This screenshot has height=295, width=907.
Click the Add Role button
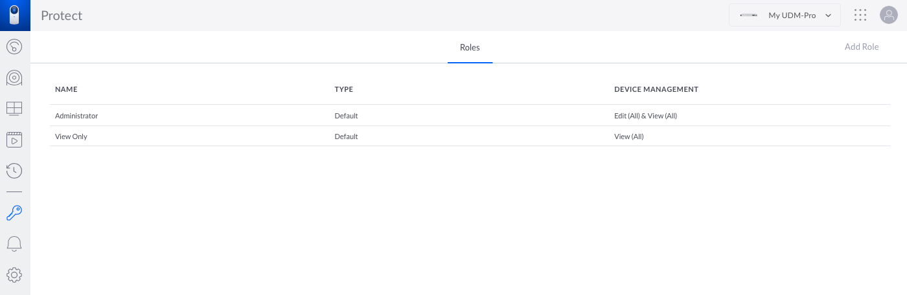862,47
